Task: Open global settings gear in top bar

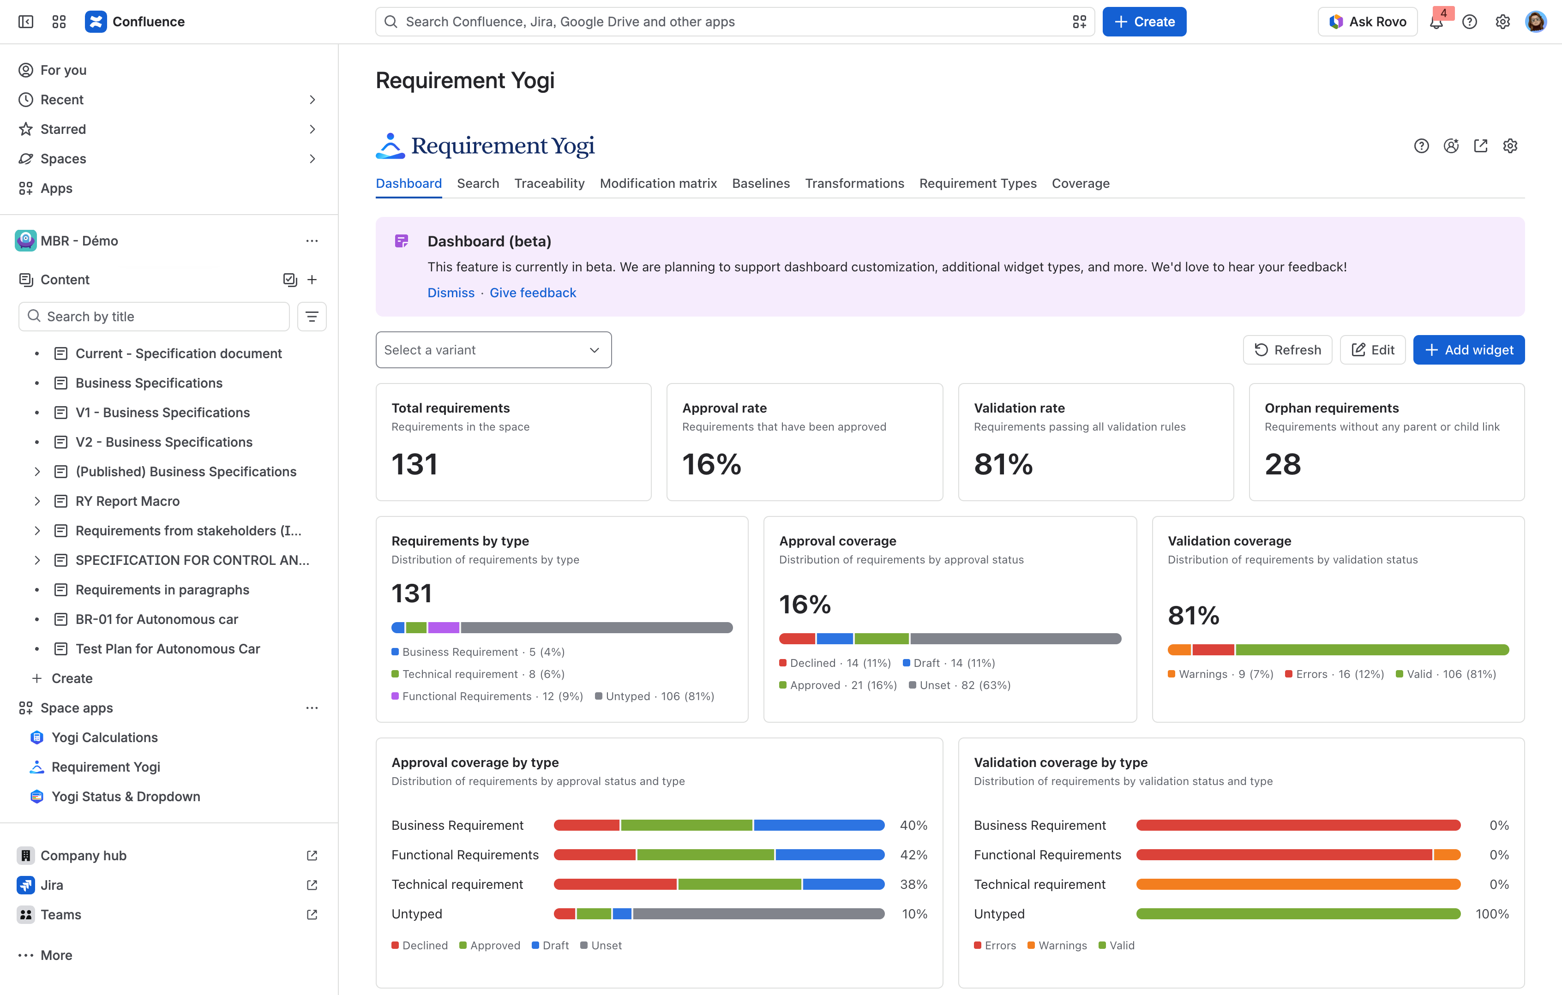Action: 1502,21
